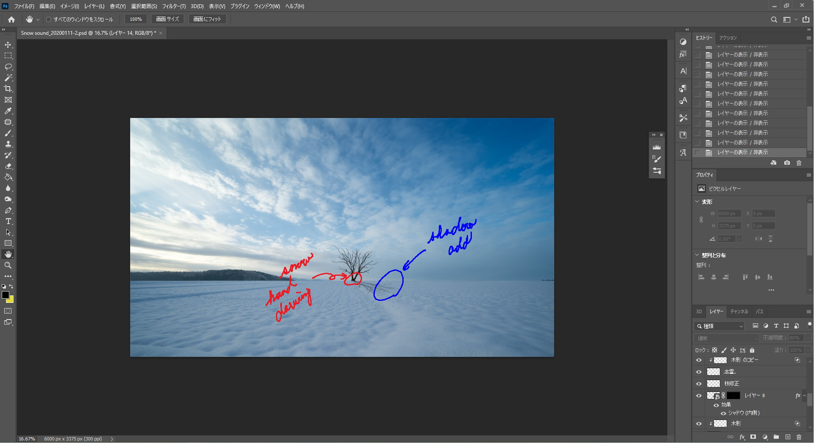This screenshot has height=443, width=814.
Task: Switch to the アクション tab
Action: point(728,38)
